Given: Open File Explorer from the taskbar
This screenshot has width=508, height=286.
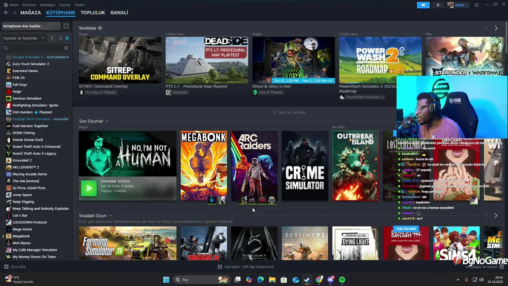Looking at the screenshot, I should tap(272, 280).
